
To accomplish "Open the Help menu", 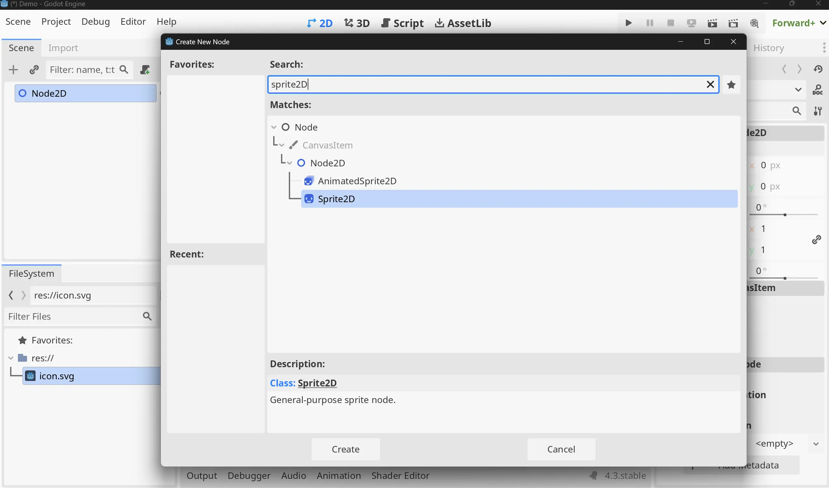I will pos(166,22).
